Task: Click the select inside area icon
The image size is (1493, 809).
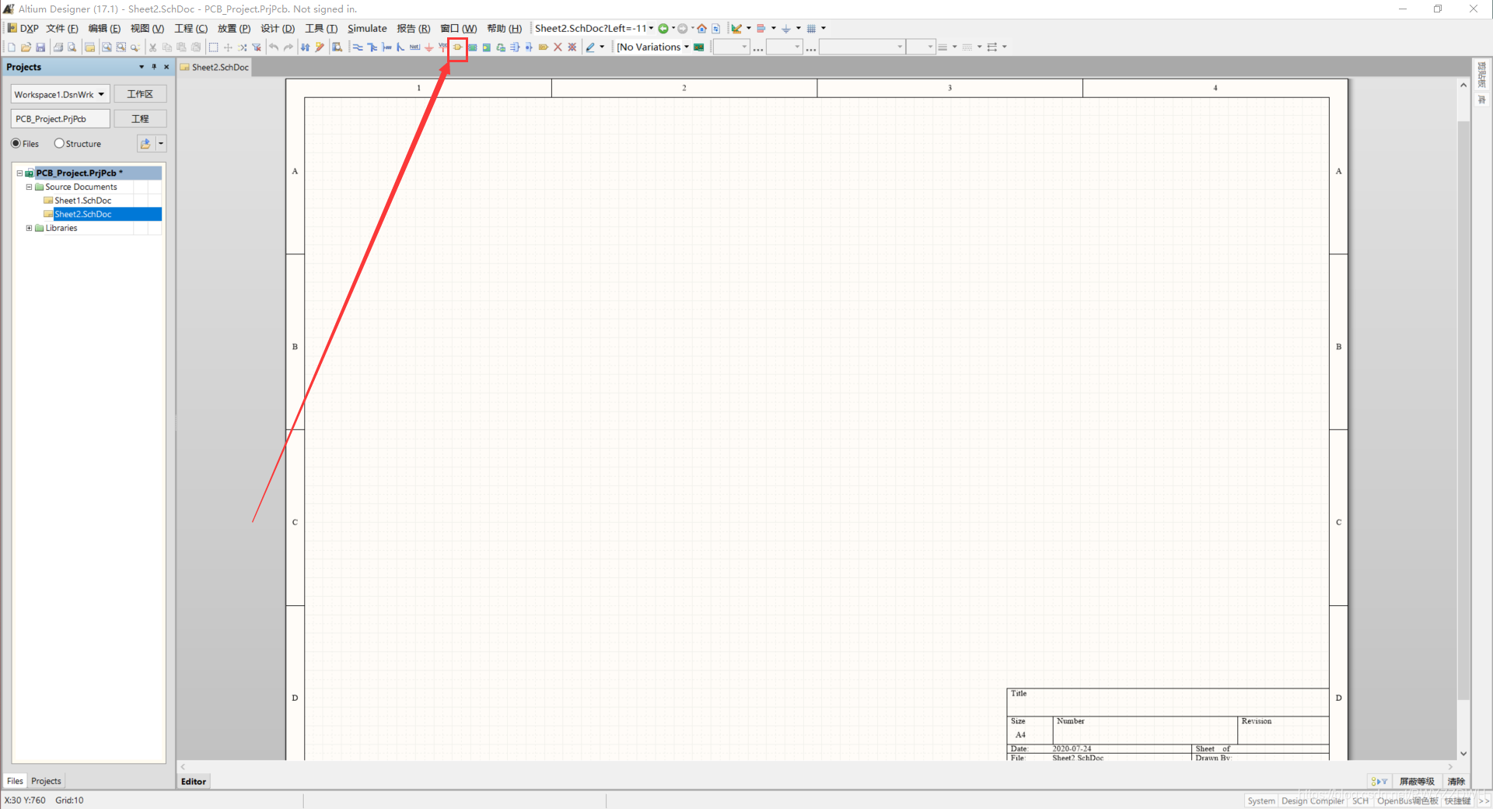Action: point(213,47)
